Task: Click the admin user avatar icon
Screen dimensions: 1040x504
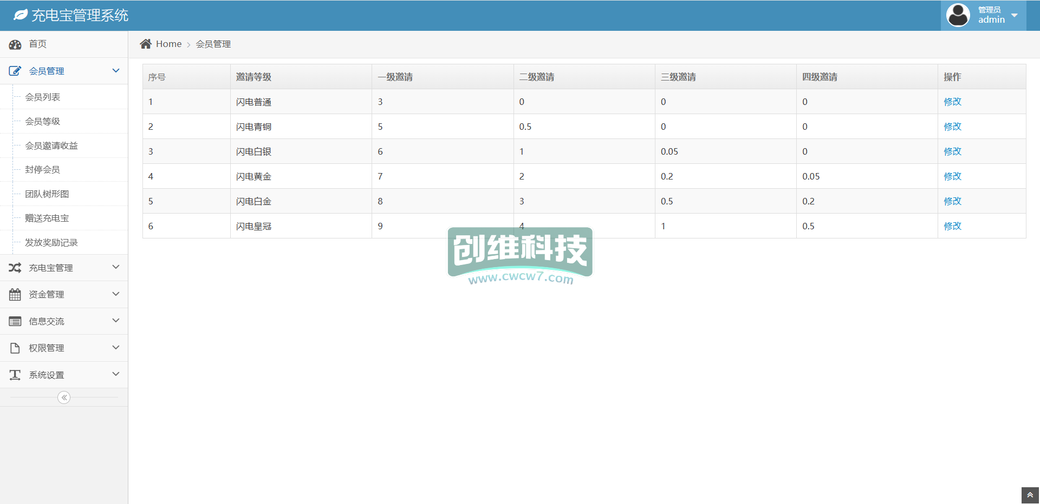Action: (958, 15)
